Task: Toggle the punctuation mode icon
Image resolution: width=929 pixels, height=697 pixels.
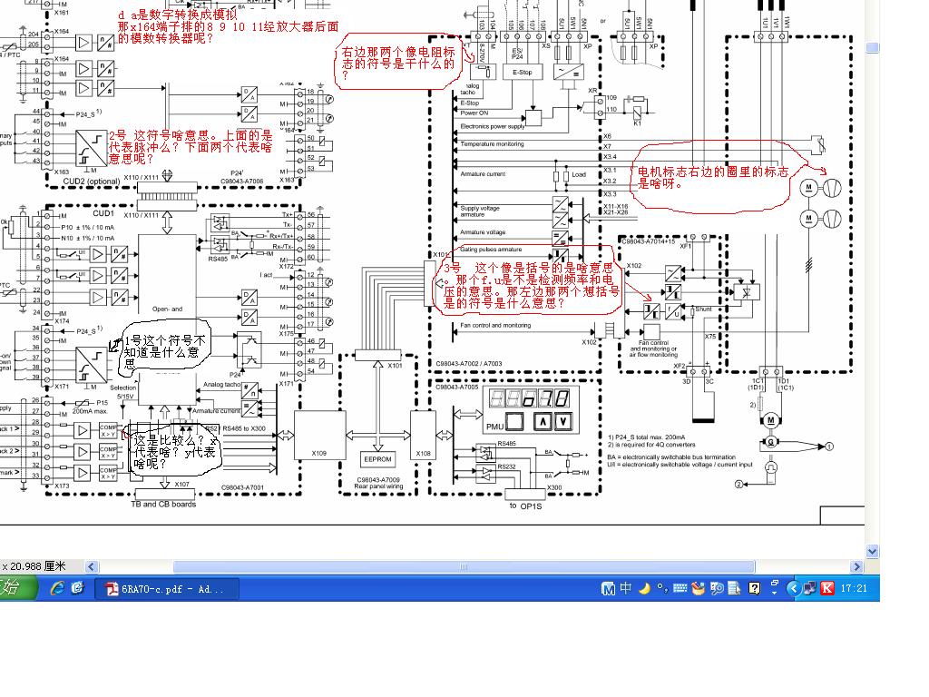Action: pos(662,588)
